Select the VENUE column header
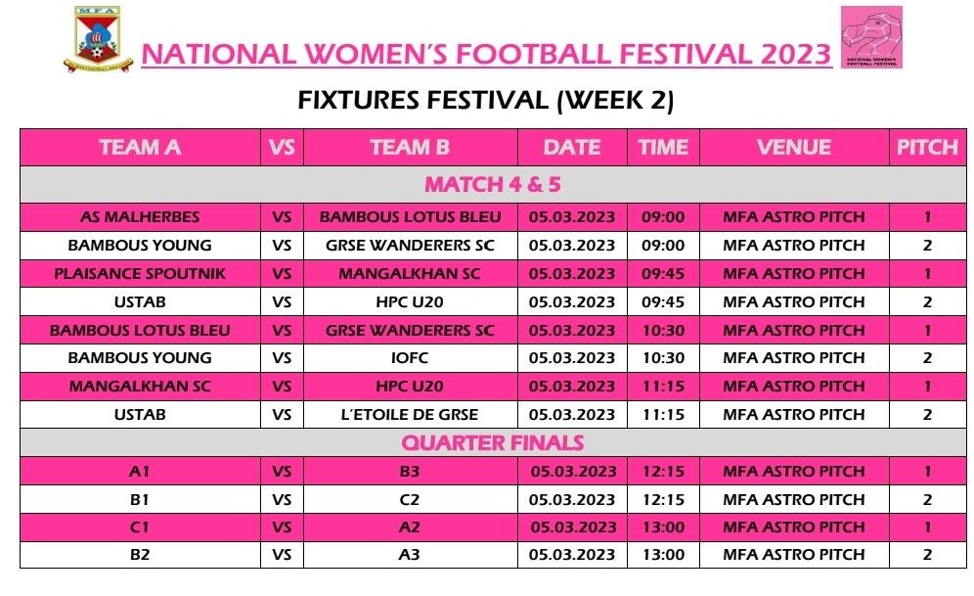This screenshot has height=596, width=974. [794, 148]
